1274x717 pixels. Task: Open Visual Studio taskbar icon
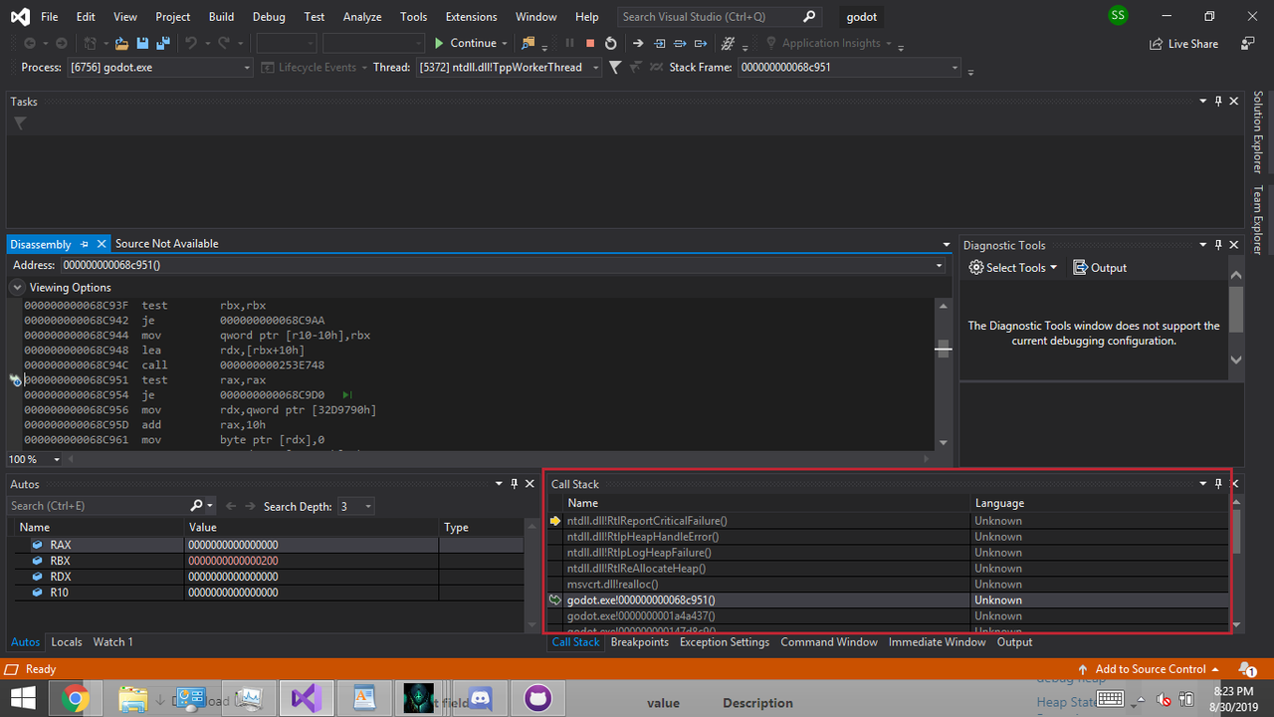(x=307, y=698)
